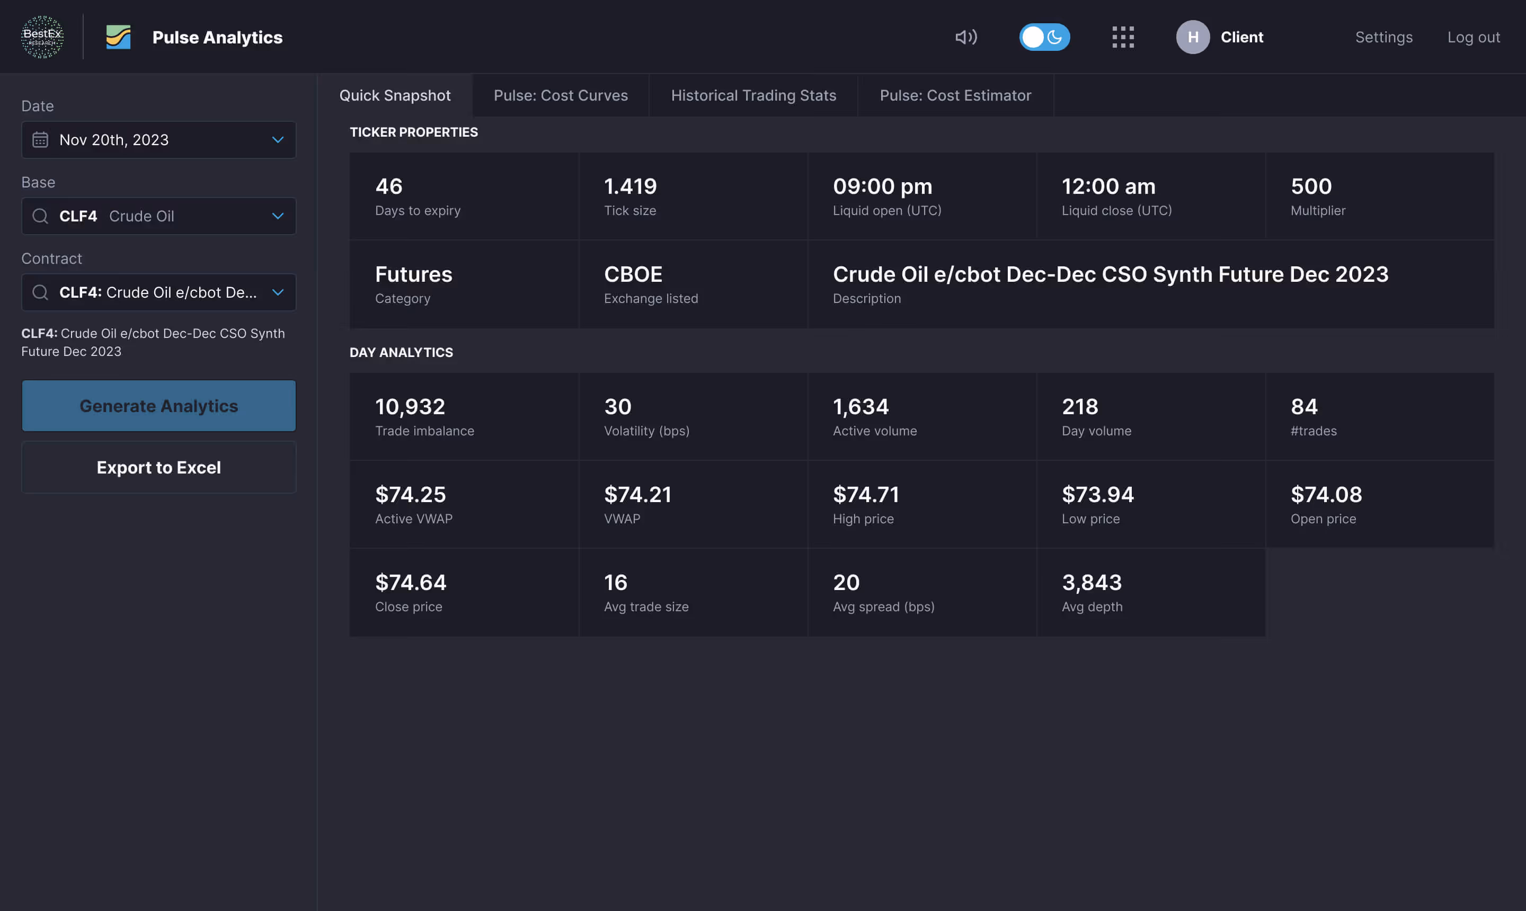The image size is (1526, 911).
Task: Switch to the Historical Trading Stats tab
Action: point(753,95)
